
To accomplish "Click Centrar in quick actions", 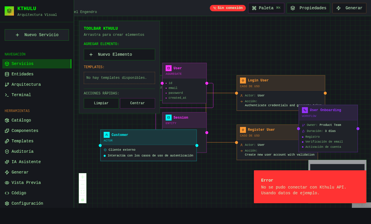I will [137, 103].
